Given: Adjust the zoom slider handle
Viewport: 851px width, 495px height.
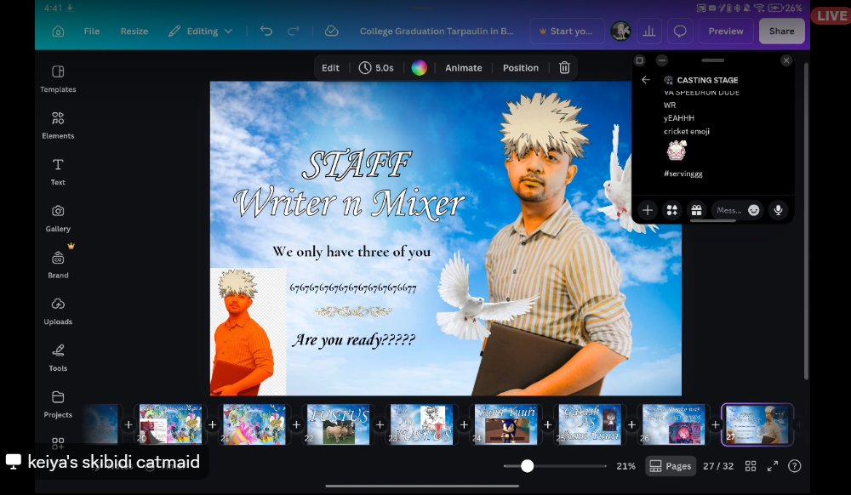Looking at the screenshot, I should pos(527,466).
